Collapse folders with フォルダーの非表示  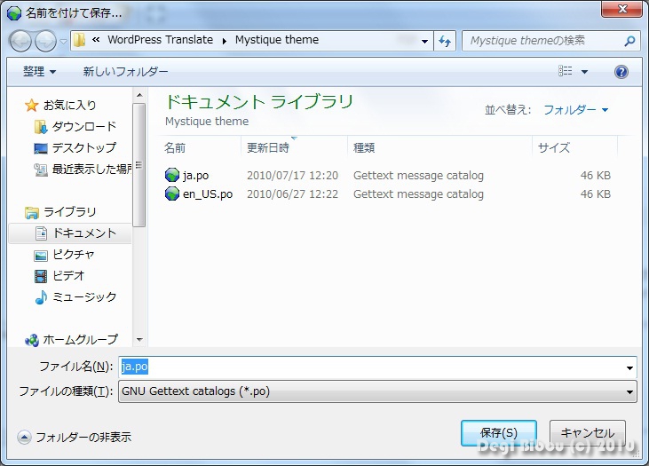pyautogui.click(x=74, y=437)
